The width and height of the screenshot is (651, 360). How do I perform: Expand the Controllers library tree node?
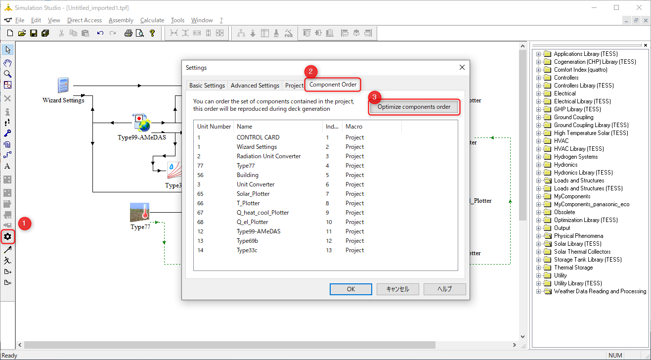coord(538,78)
